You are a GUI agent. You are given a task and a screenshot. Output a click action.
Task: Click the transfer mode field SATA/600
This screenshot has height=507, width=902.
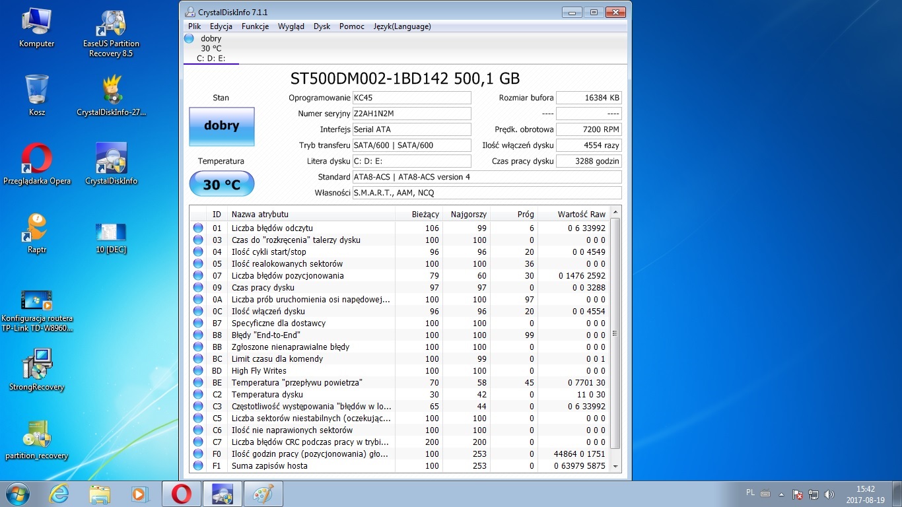[412, 145]
